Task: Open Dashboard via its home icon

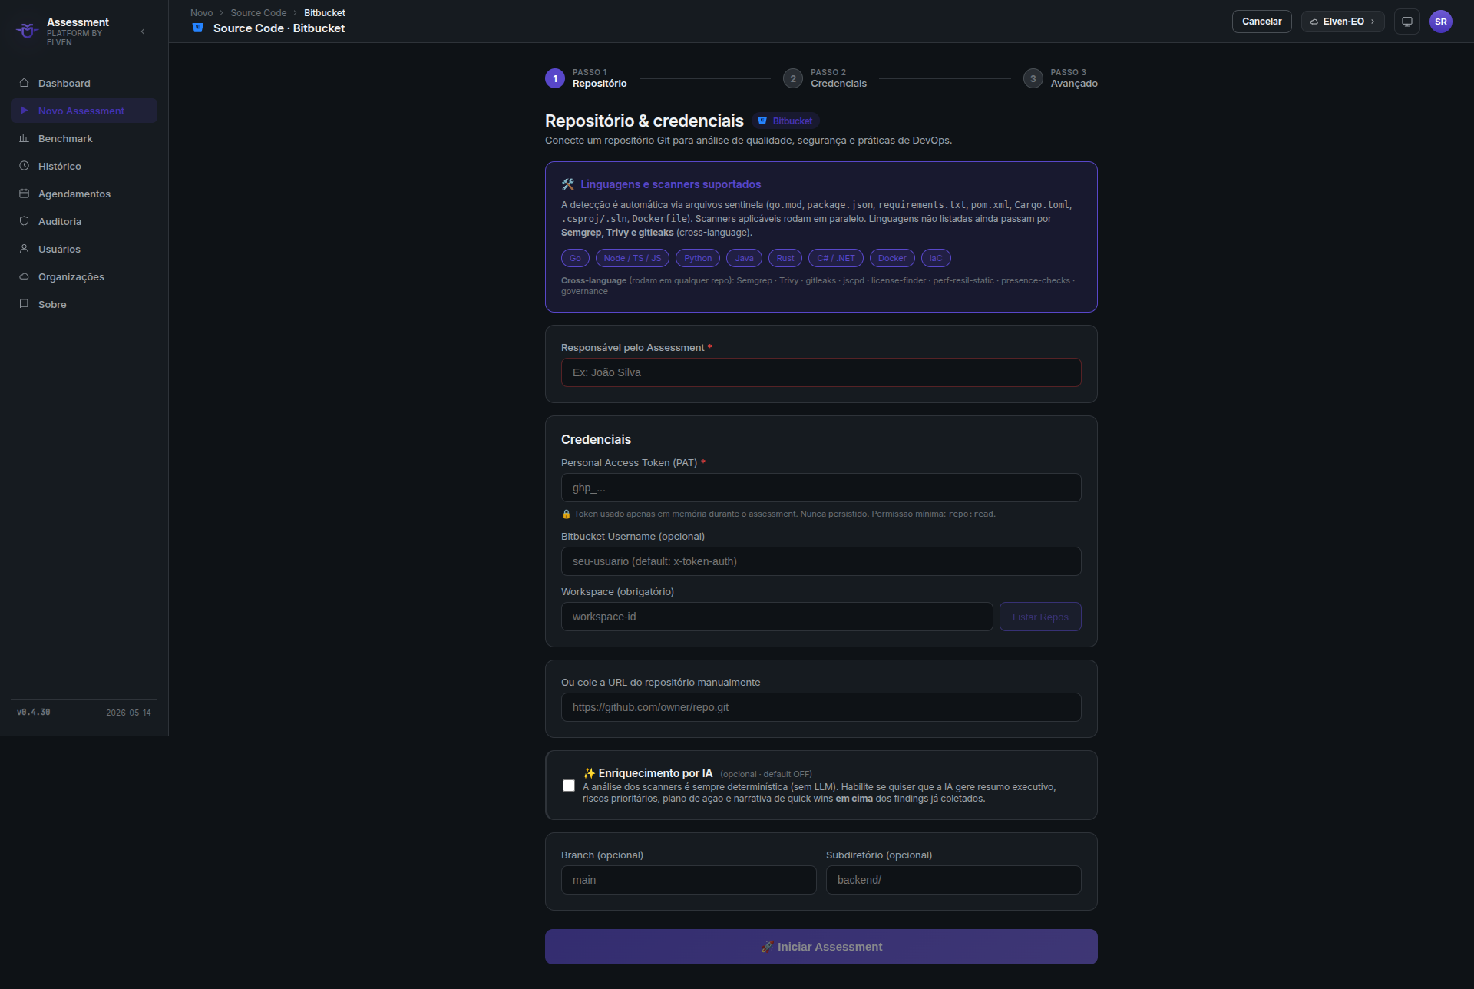Action: coord(24,83)
